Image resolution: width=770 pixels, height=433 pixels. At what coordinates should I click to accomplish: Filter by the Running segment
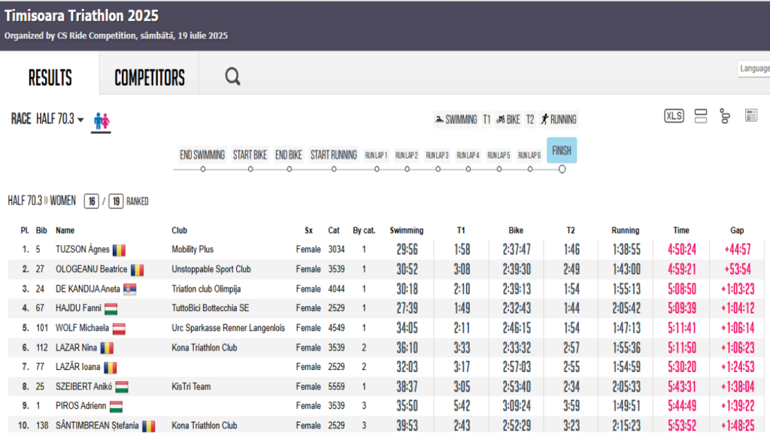[558, 120]
